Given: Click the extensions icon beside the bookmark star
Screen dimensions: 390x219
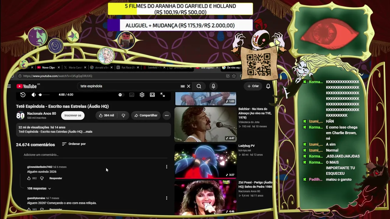Looking at the screenshot, I should 228,76.
